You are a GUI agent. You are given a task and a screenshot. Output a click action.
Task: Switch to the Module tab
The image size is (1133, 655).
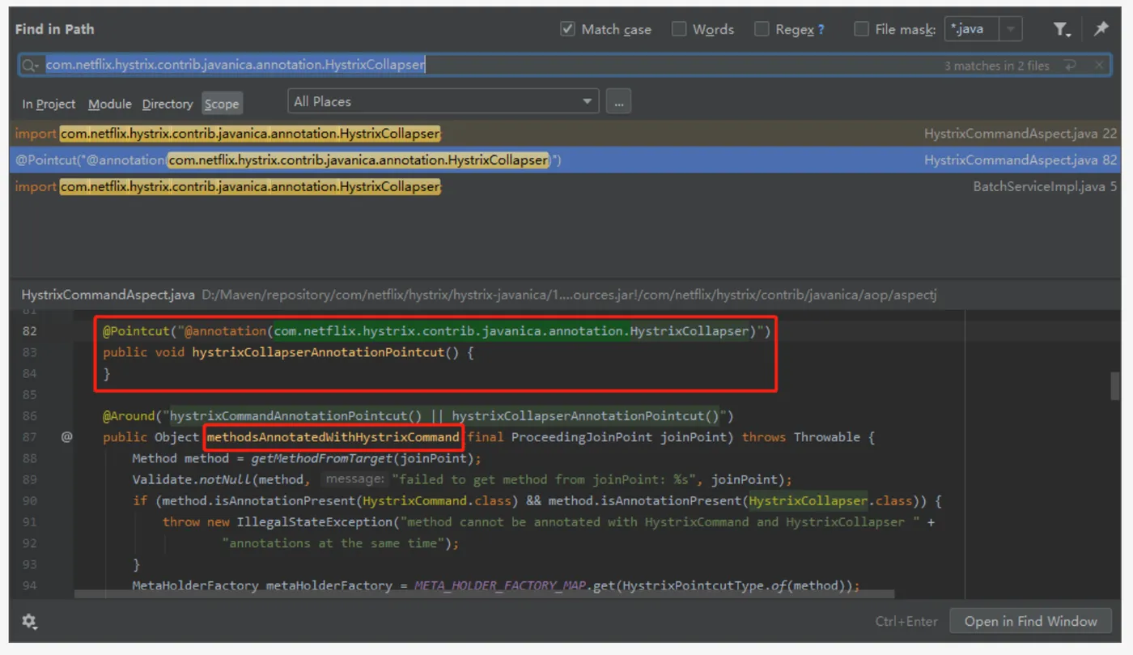point(110,104)
